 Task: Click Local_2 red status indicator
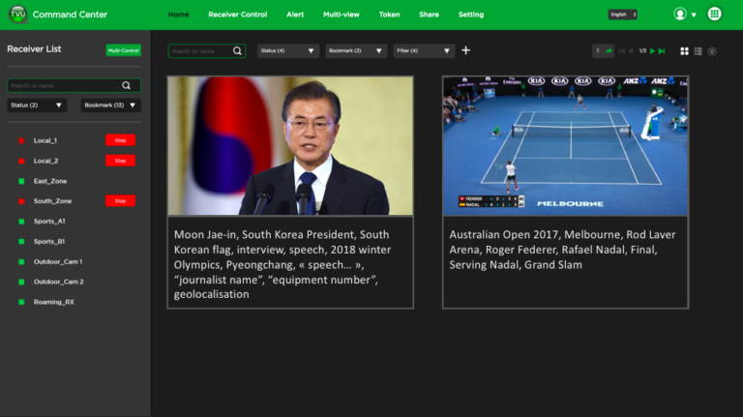[21, 162]
